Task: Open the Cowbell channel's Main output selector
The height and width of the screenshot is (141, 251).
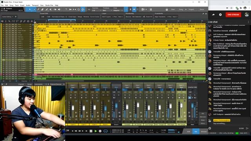Action: coord(127,87)
